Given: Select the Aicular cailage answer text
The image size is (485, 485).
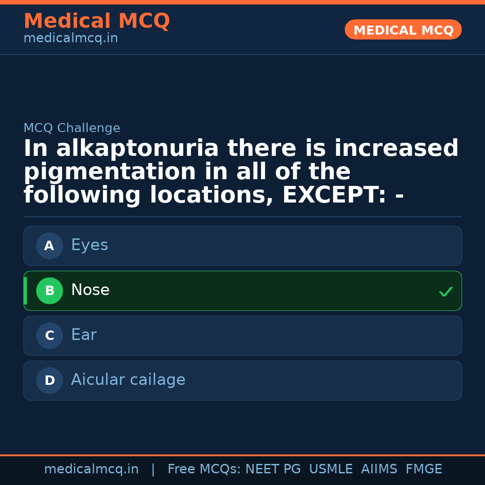Looking at the screenshot, I should click(x=128, y=380).
